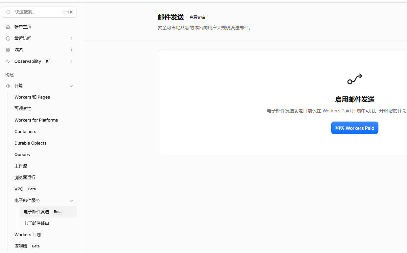Screen dimensions: 407x253
Task: Click the pulse icon beside Observability
Action: click(x=8, y=61)
